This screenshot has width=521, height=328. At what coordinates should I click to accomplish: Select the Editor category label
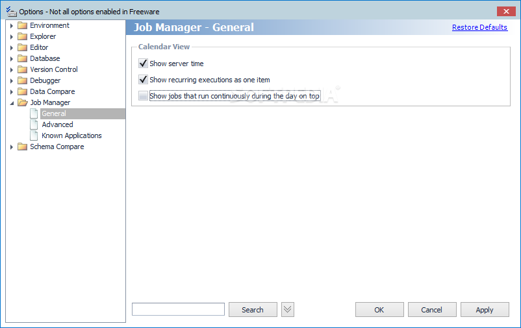point(39,47)
